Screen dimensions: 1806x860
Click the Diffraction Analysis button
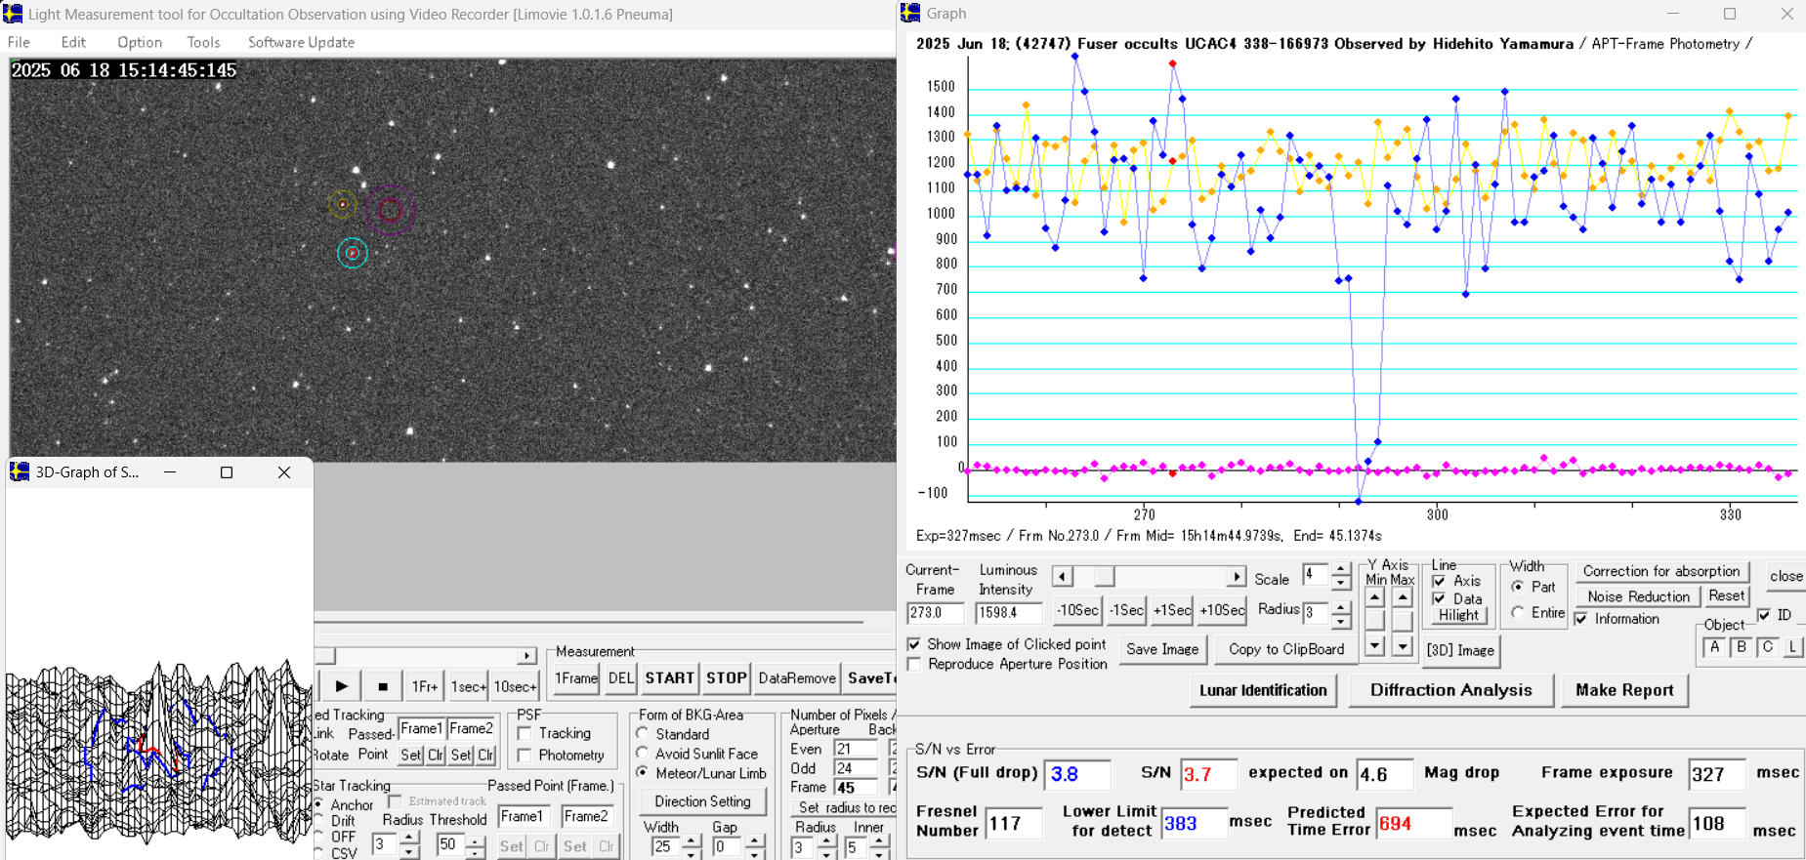point(1450,690)
